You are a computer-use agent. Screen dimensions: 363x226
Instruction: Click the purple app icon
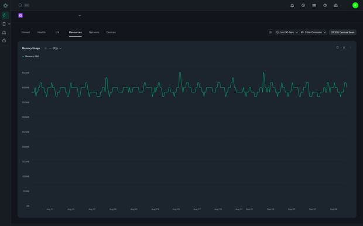(x=20, y=15)
